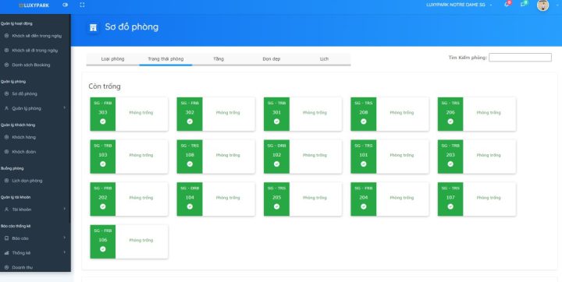Open the LUXYPARK NOTRE DAME SG hotel dropdown
This screenshot has height=282, width=562.
[x=459, y=5]
